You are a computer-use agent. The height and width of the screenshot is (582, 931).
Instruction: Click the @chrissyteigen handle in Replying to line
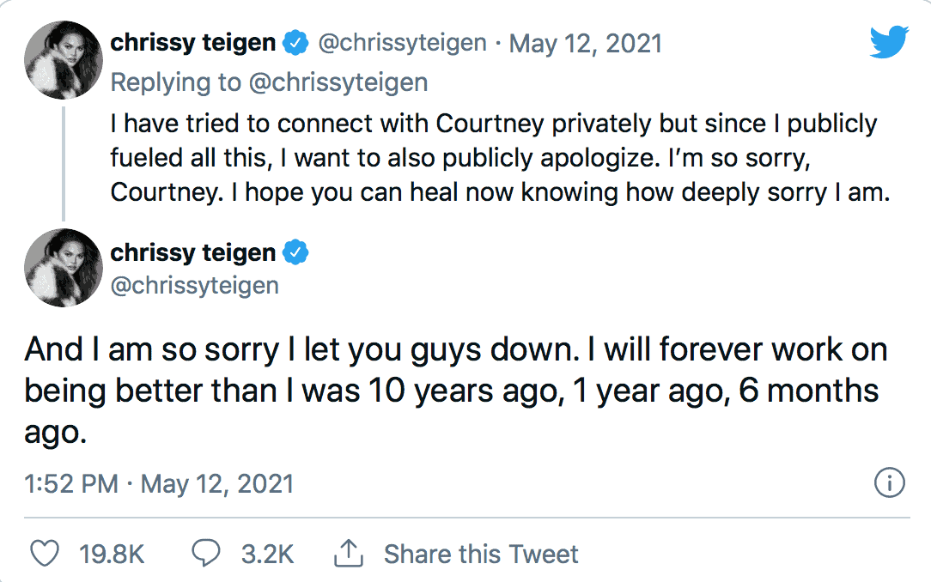point(338,82)
